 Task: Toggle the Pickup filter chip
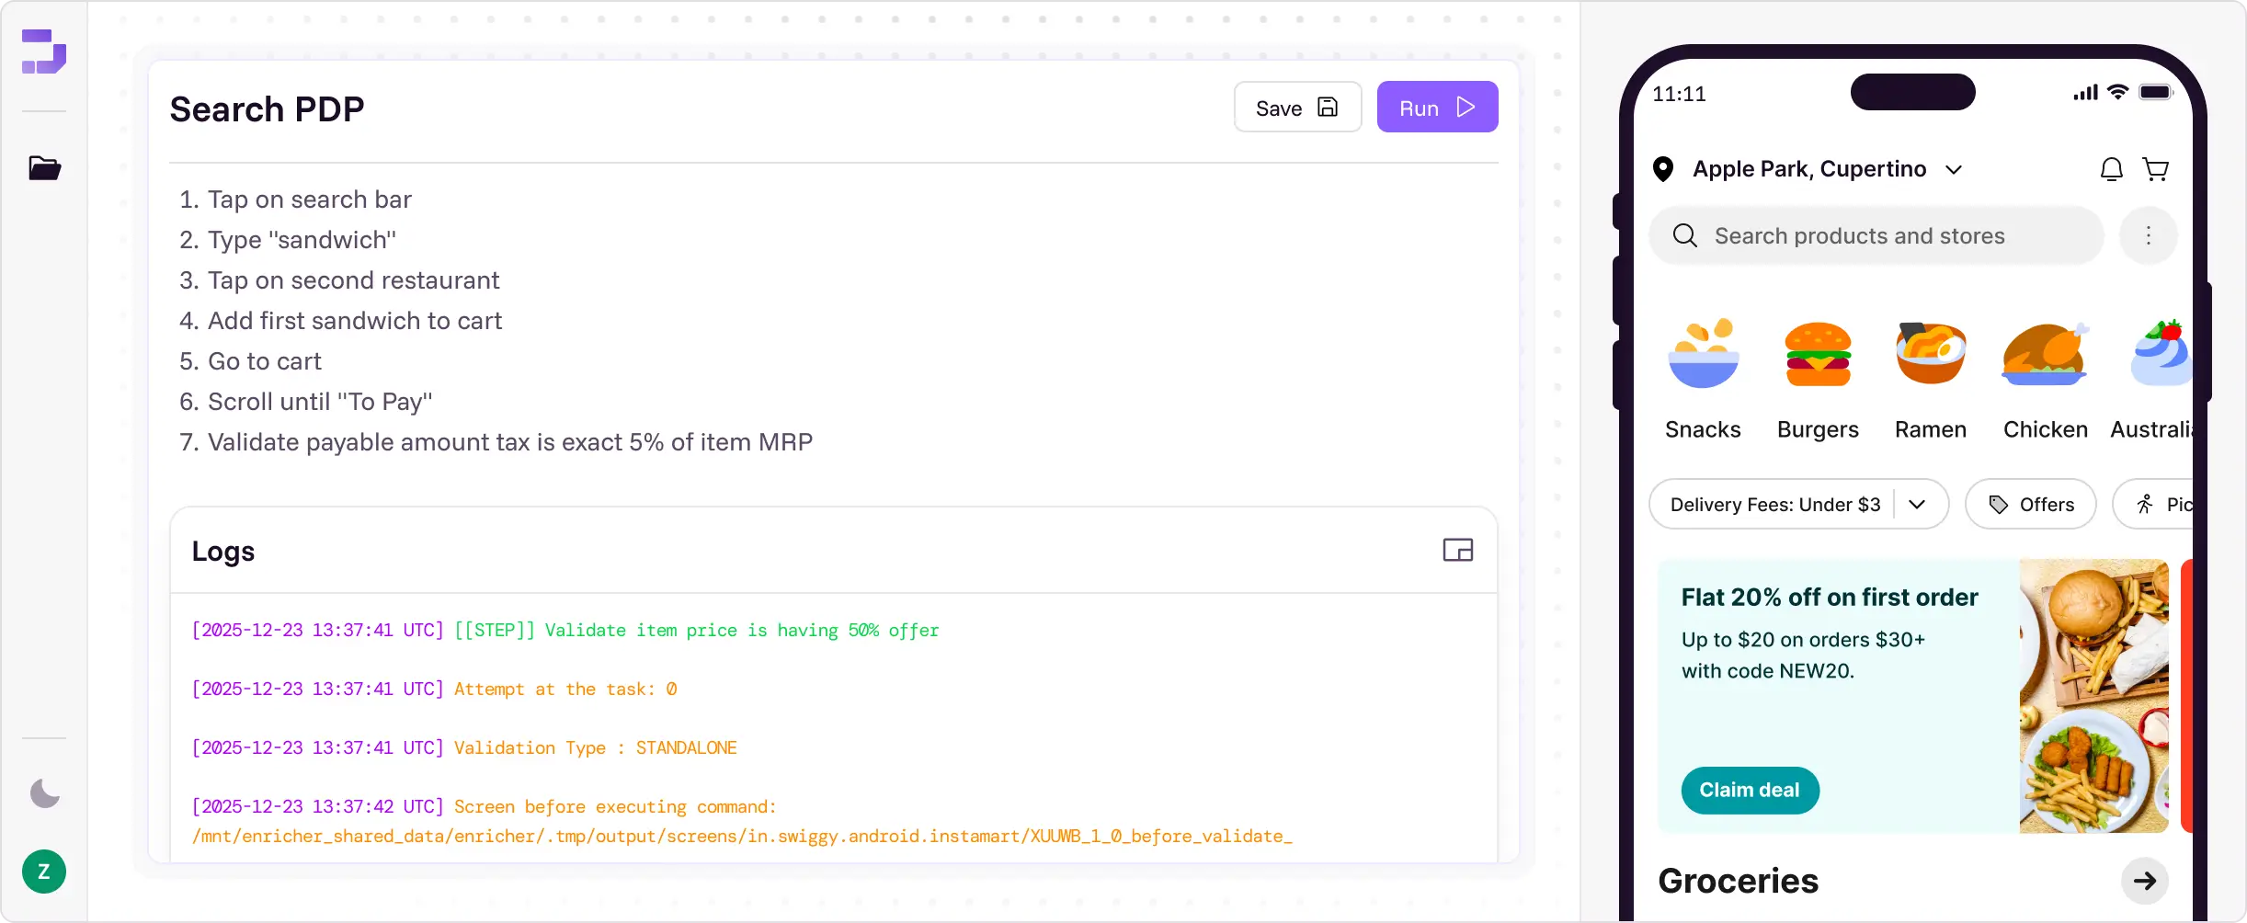click(x=2154, y=504)
